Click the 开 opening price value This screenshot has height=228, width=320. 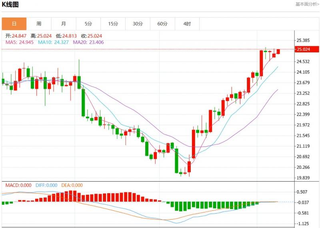tap(17, 36)
